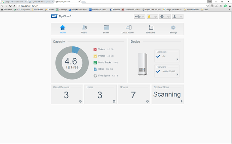This screenshot has height=144, width=232.
Task: Click the Shares count 7
Action: (133, 95)
